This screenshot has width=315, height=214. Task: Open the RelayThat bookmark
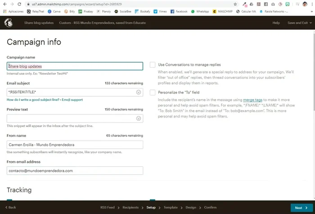(x=36, y=11)
